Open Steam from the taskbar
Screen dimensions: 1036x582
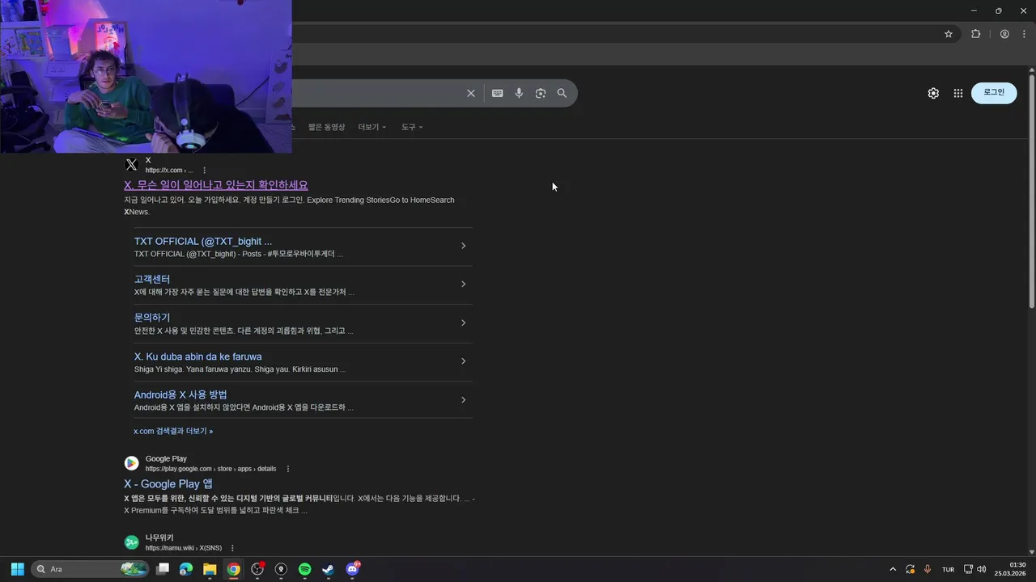329,569
